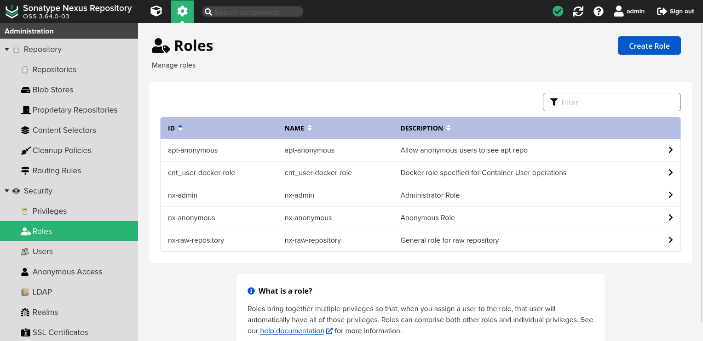Click the refresh icon in the top bar

tap(578, 11)
